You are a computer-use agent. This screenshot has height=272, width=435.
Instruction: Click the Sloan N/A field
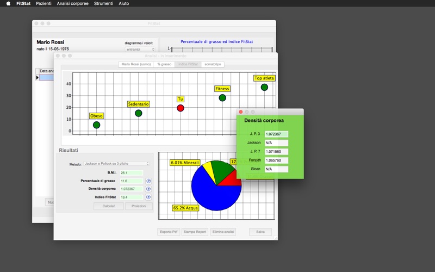click(x=276, y=169)
